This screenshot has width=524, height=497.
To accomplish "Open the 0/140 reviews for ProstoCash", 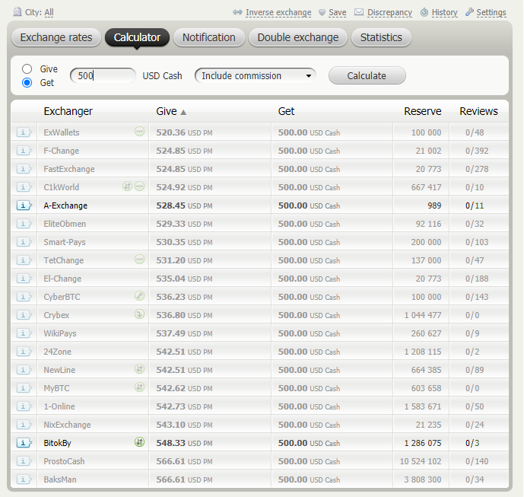I will [477, 461].
